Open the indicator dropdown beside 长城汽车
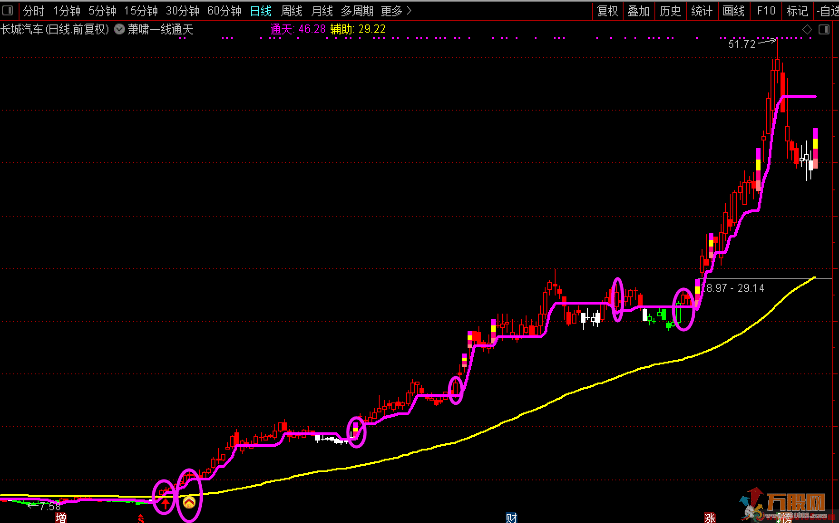Image resolution: width=839 pixels, height=523 pixels. tap(119, 29)
